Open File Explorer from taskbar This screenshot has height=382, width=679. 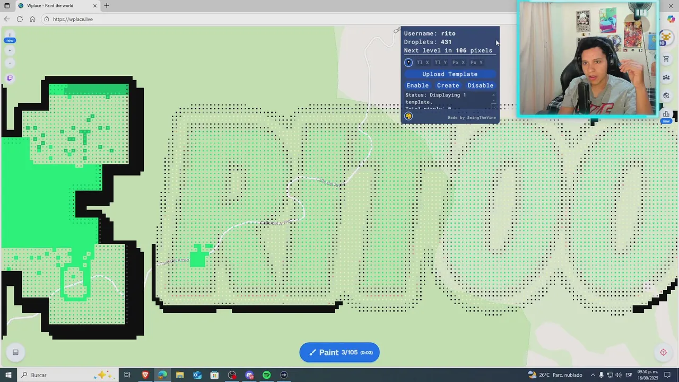(180, 375)
